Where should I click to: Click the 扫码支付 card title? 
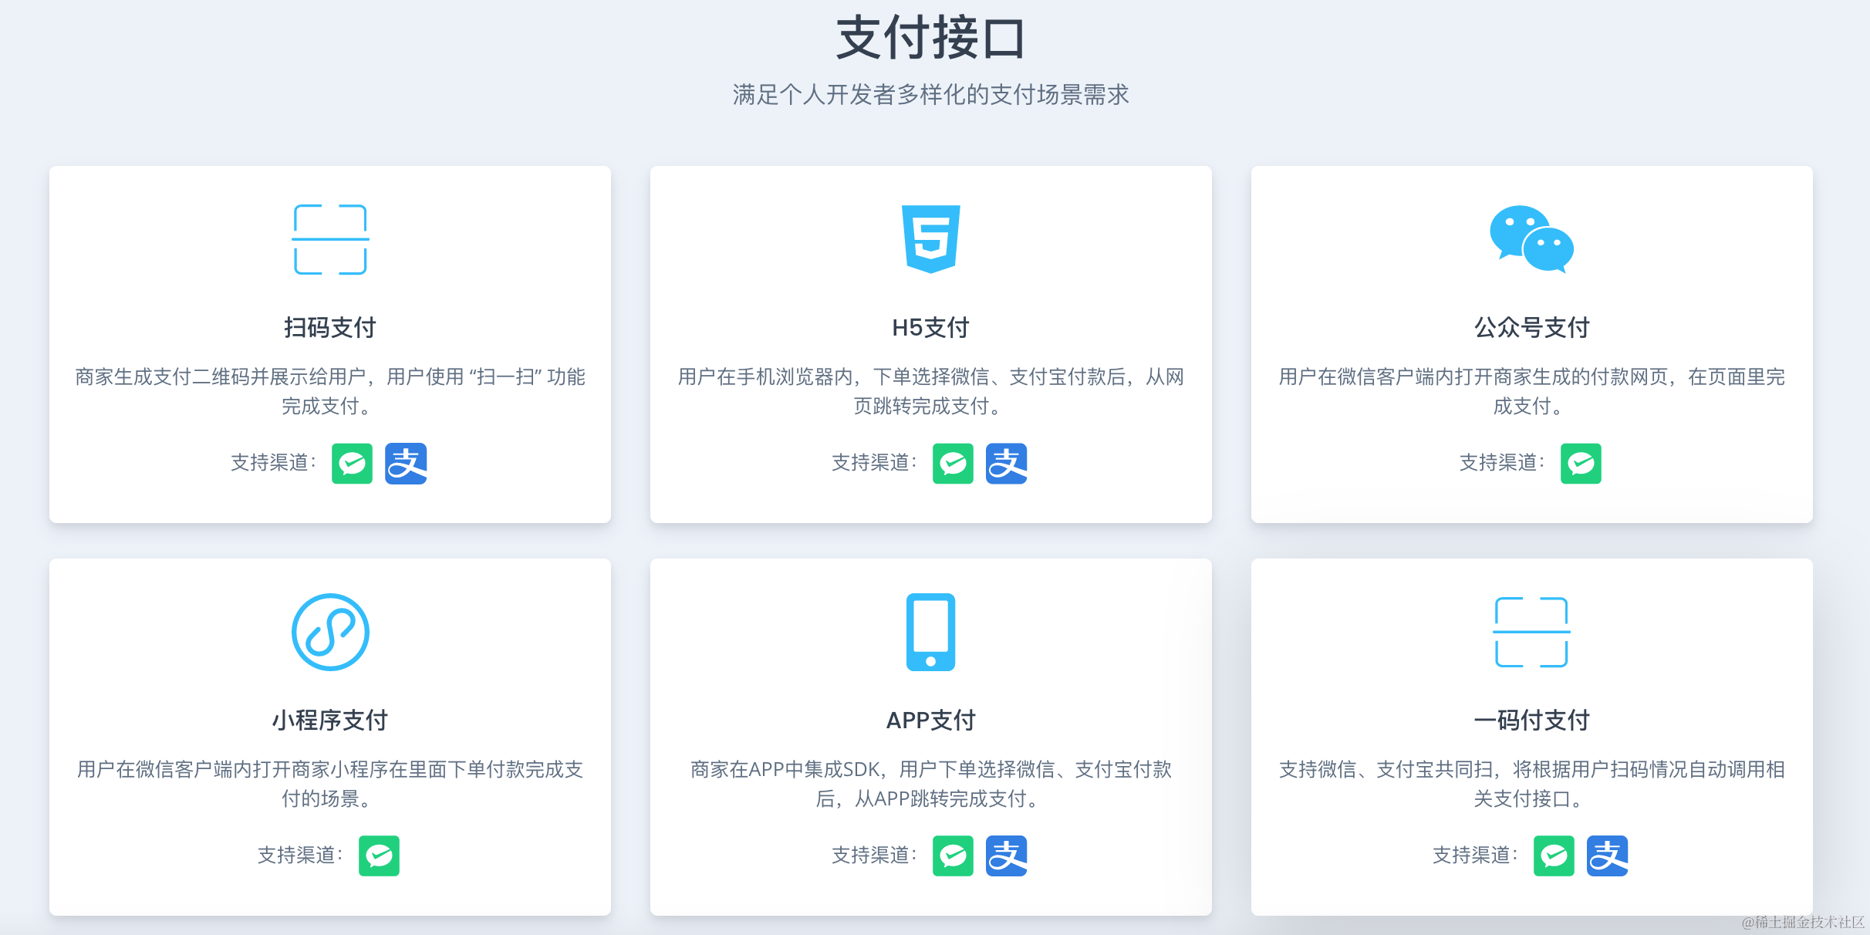pos(330,328)
